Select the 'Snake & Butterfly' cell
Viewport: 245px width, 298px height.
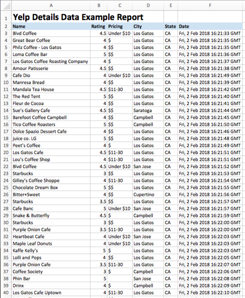[x=51, y=215]
